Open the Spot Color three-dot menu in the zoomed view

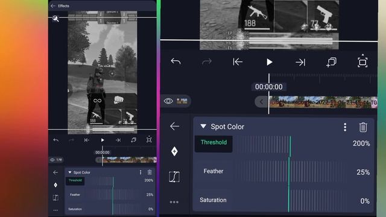point(345,127)
